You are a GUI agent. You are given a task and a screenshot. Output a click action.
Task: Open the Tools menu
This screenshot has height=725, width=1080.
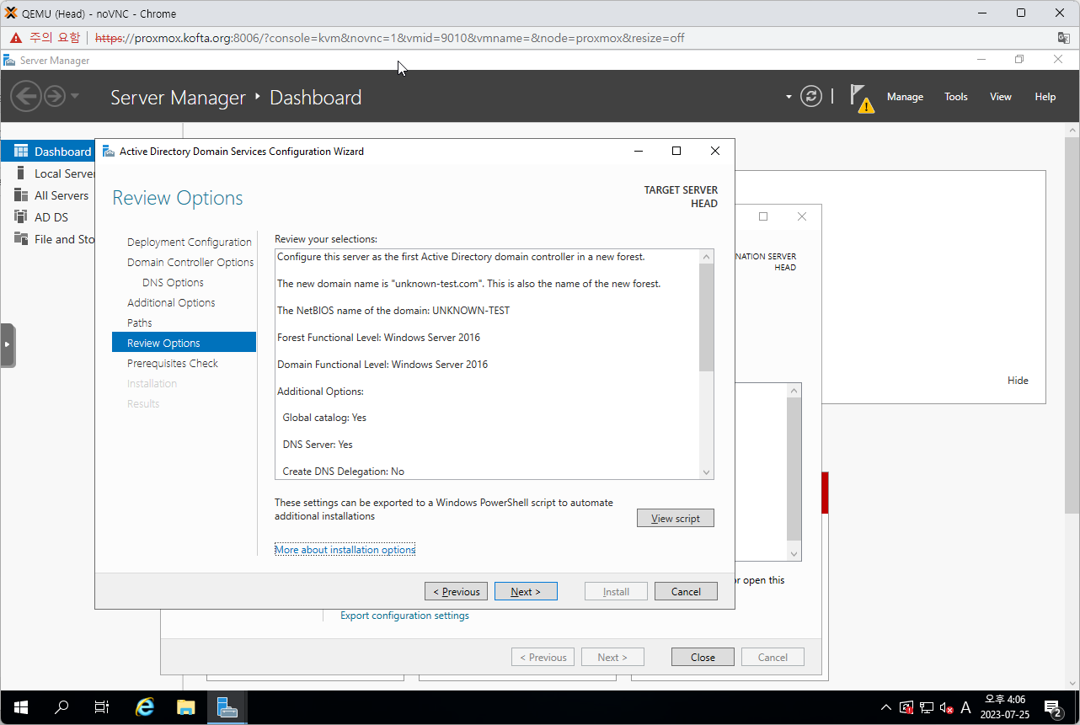955,97
